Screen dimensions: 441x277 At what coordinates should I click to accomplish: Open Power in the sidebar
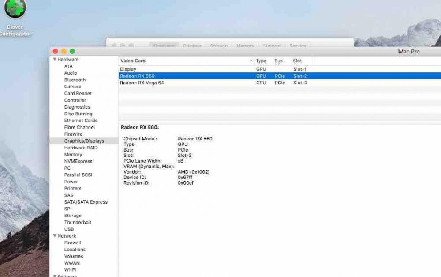(71, 182)
